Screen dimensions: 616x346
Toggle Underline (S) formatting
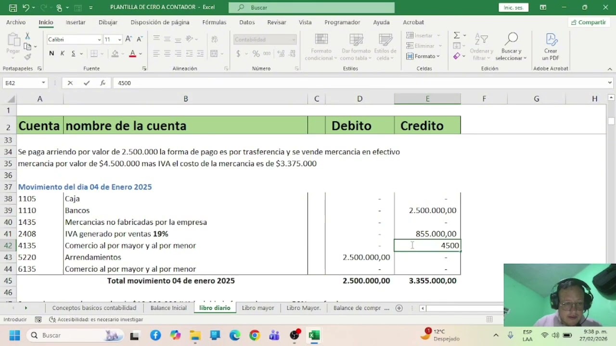pyautogui.click(x=73, y=53)
